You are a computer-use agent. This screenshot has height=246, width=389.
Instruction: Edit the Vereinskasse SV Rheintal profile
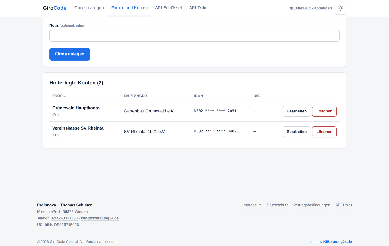[297, 132]
